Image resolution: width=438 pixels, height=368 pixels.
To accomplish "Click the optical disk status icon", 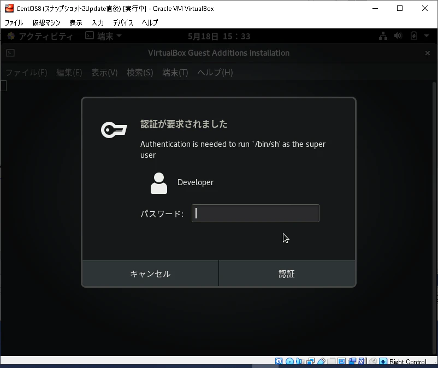I will tap(289, 361).
